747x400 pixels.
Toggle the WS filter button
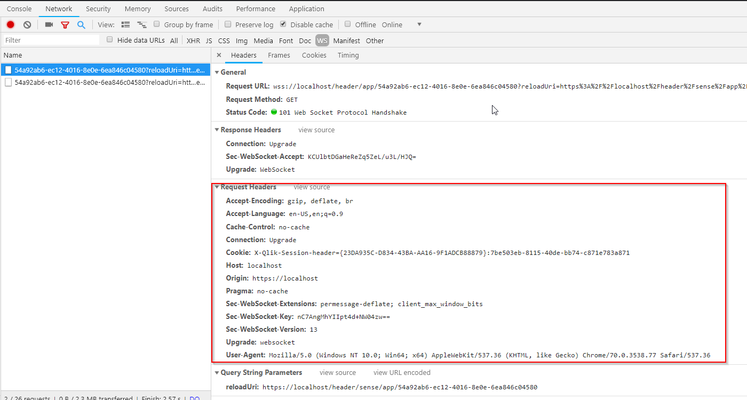coord(322,41)
